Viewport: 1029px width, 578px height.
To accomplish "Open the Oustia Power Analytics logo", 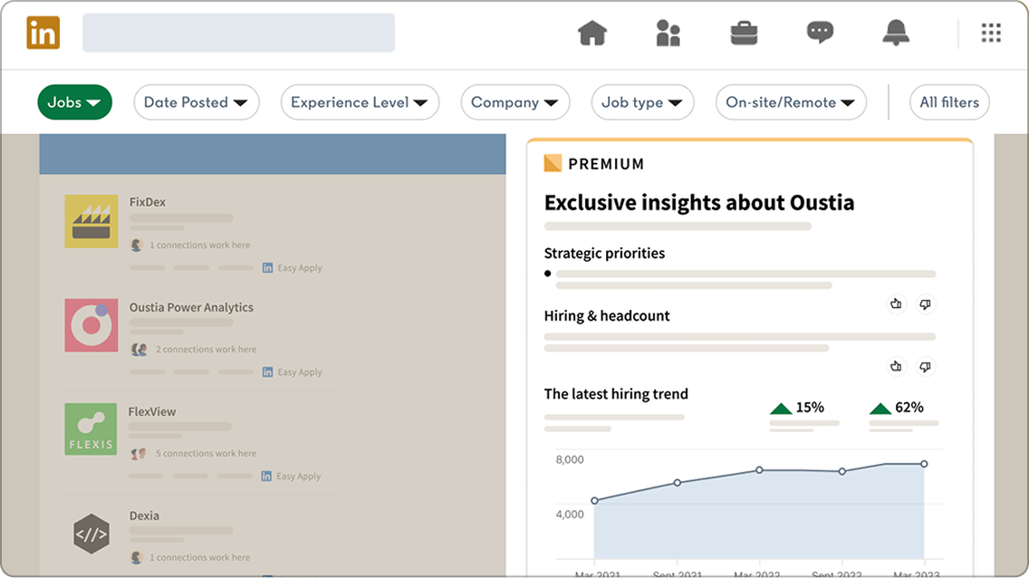I will coord(91,325).
